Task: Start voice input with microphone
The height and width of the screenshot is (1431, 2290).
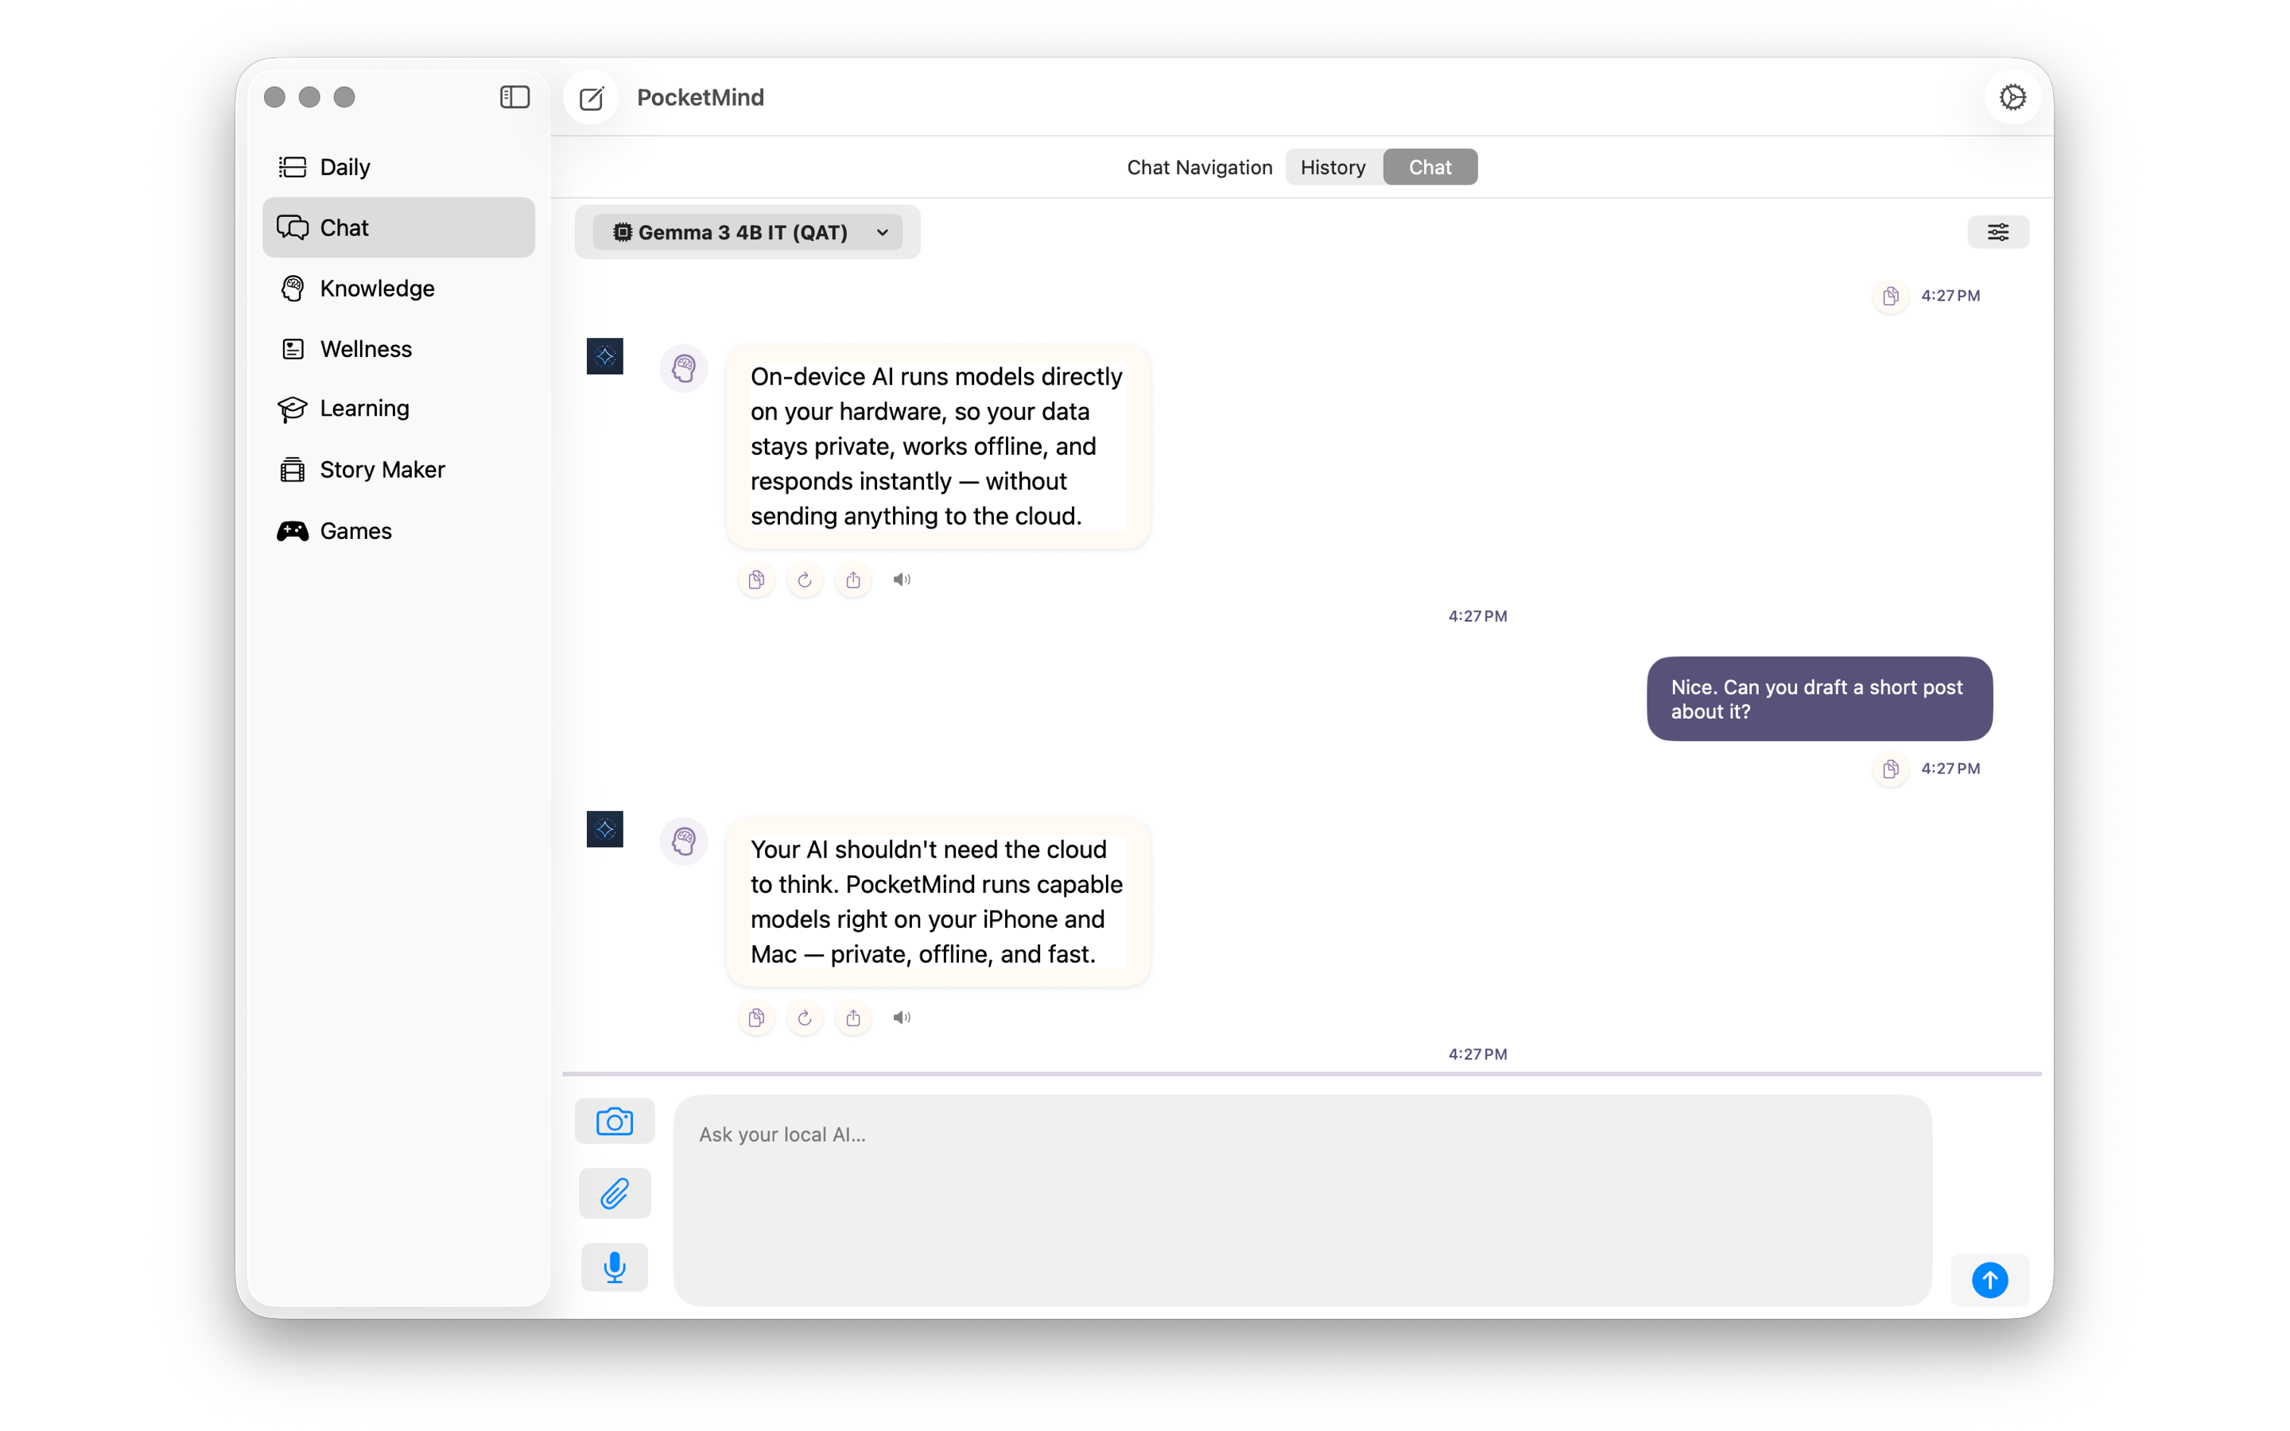Action: tap(614, 1267)
